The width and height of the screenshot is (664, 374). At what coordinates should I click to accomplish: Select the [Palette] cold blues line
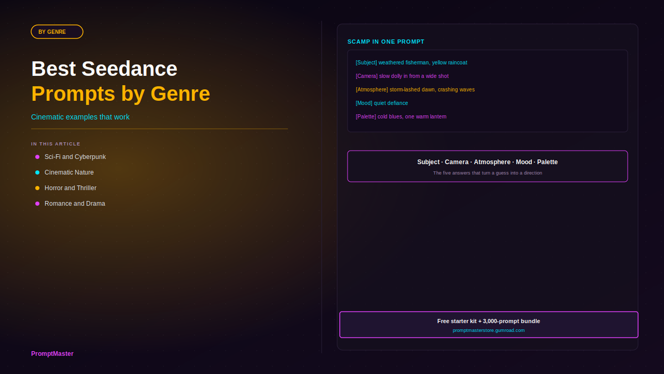(x=401, y=116)
